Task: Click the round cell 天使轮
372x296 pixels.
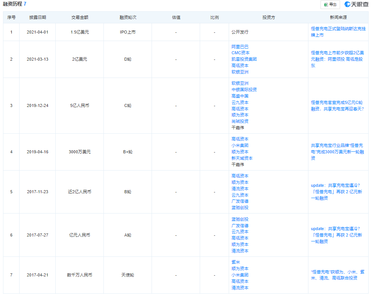Action: [x=128, y=275]
